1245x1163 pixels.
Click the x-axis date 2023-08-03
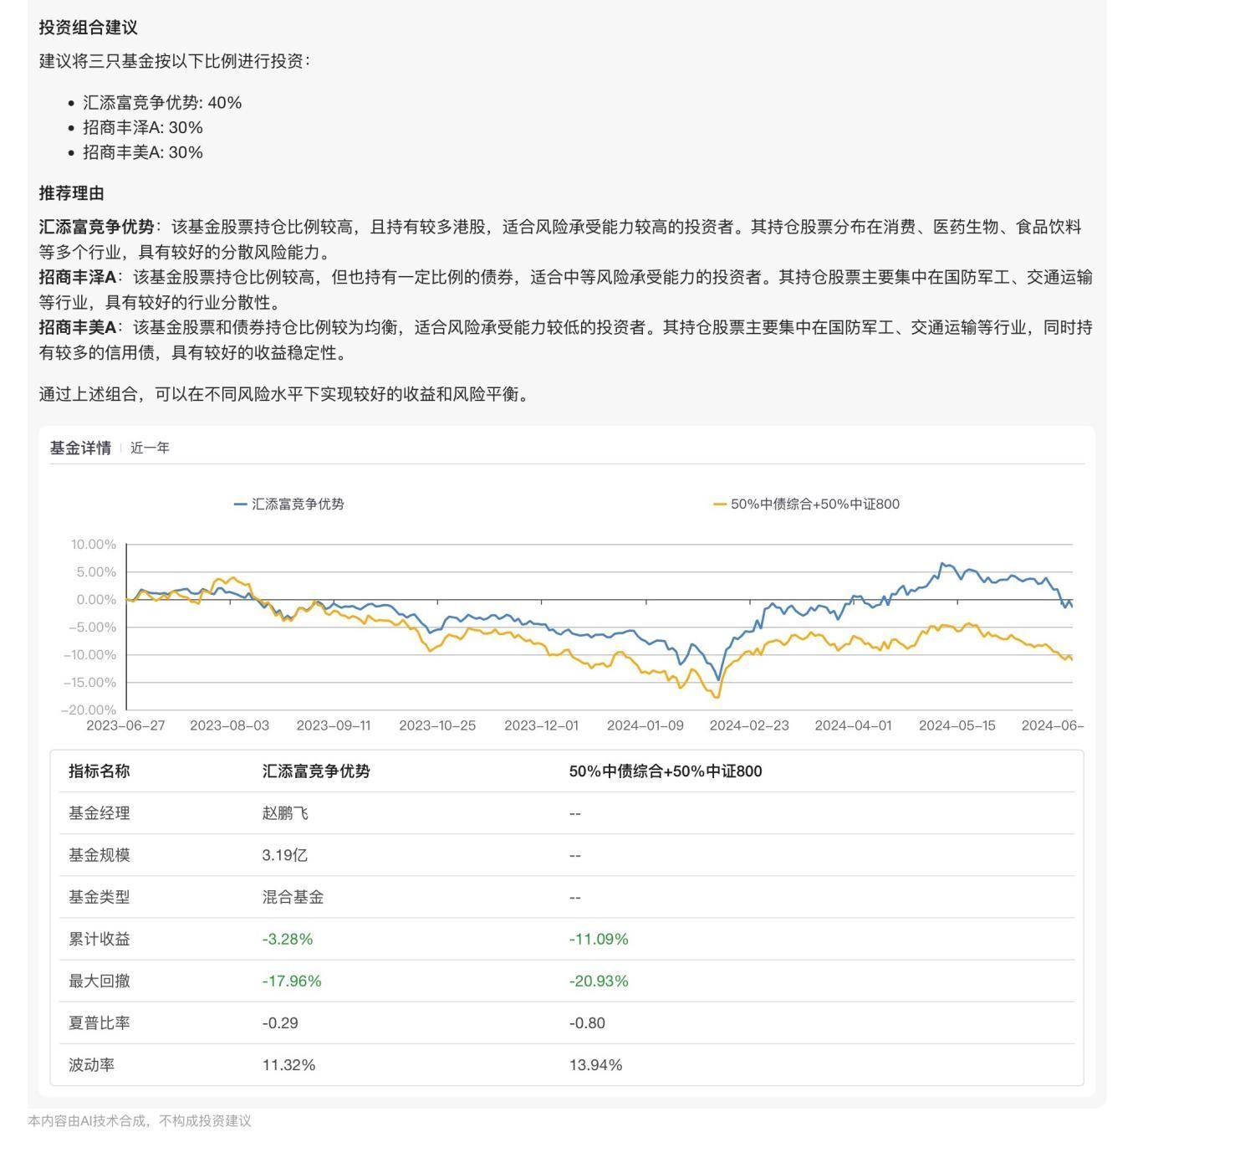point(230,725)
